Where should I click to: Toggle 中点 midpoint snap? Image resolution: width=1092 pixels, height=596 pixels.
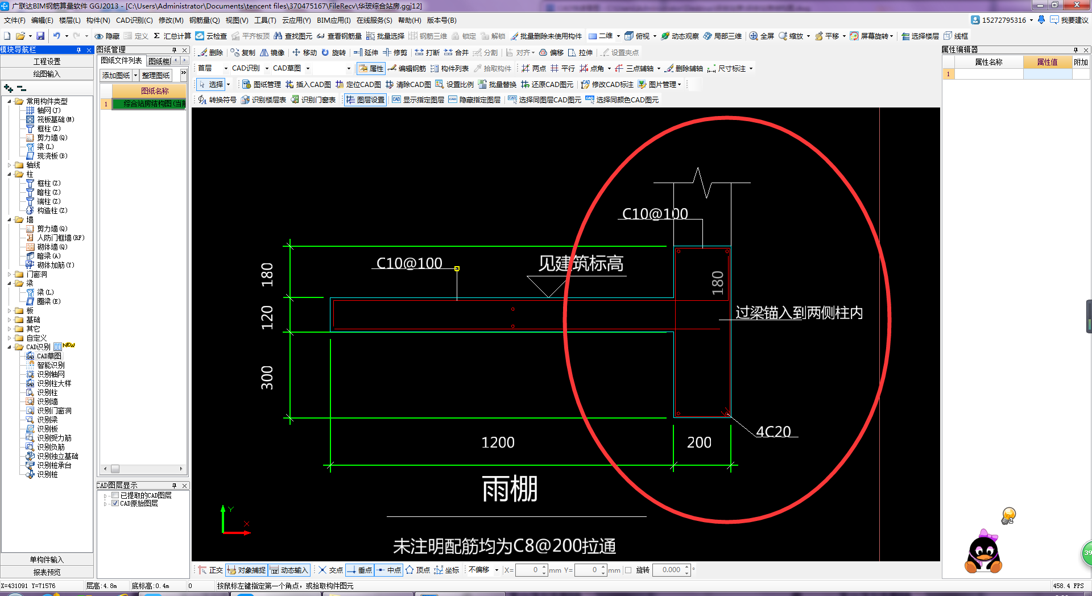pos(388,570)
